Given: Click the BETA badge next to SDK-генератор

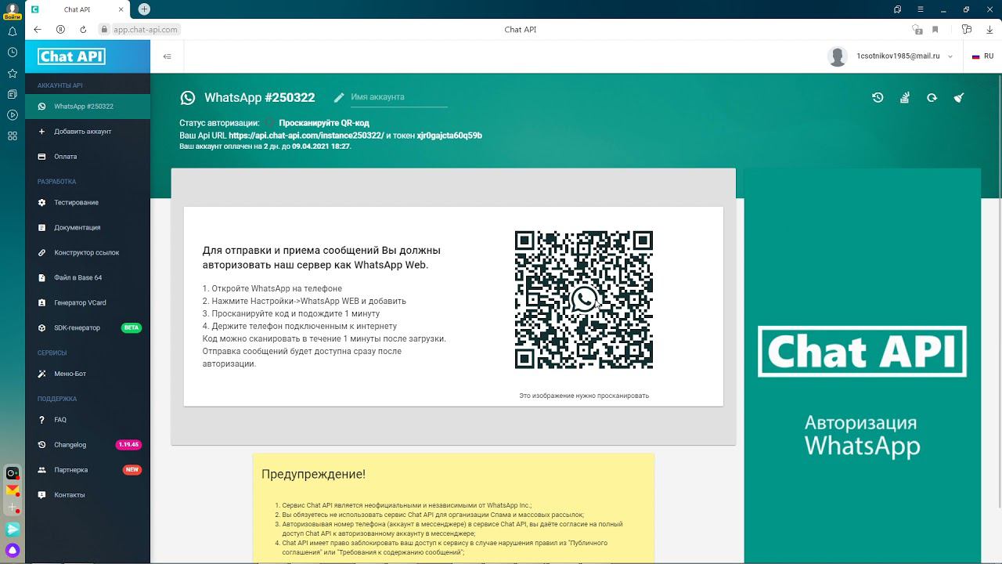Looking at the screenshot, I should pyautogui.click(x=132, y=328).
